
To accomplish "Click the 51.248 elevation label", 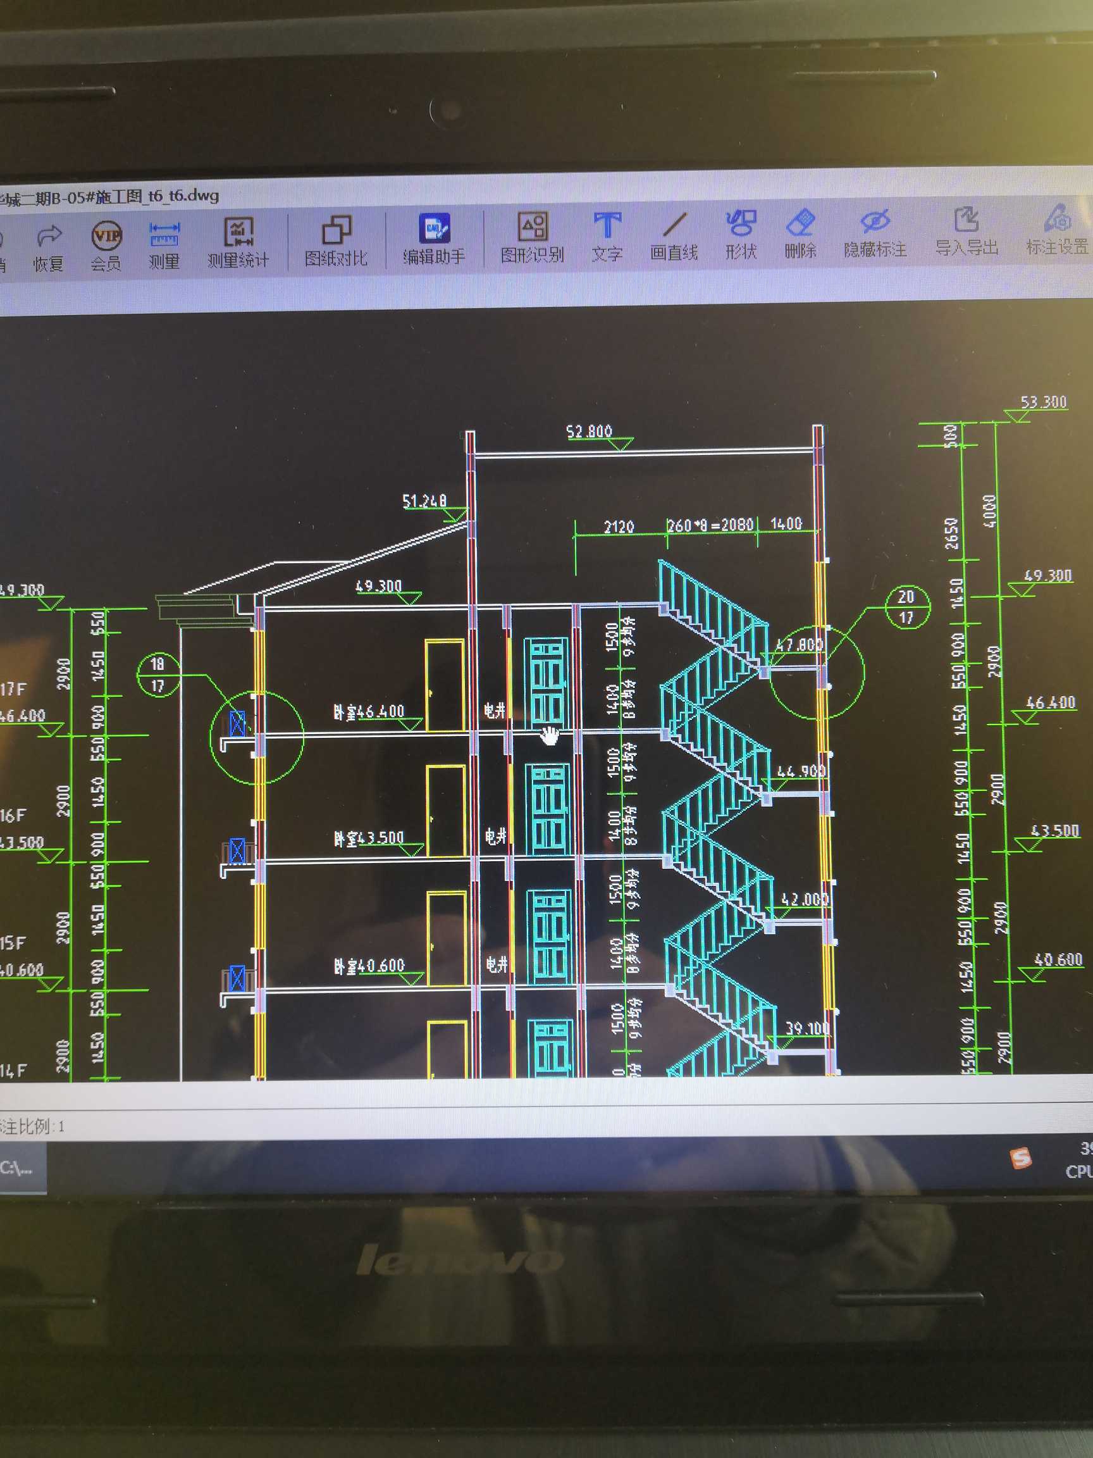I will click(424, 501).
